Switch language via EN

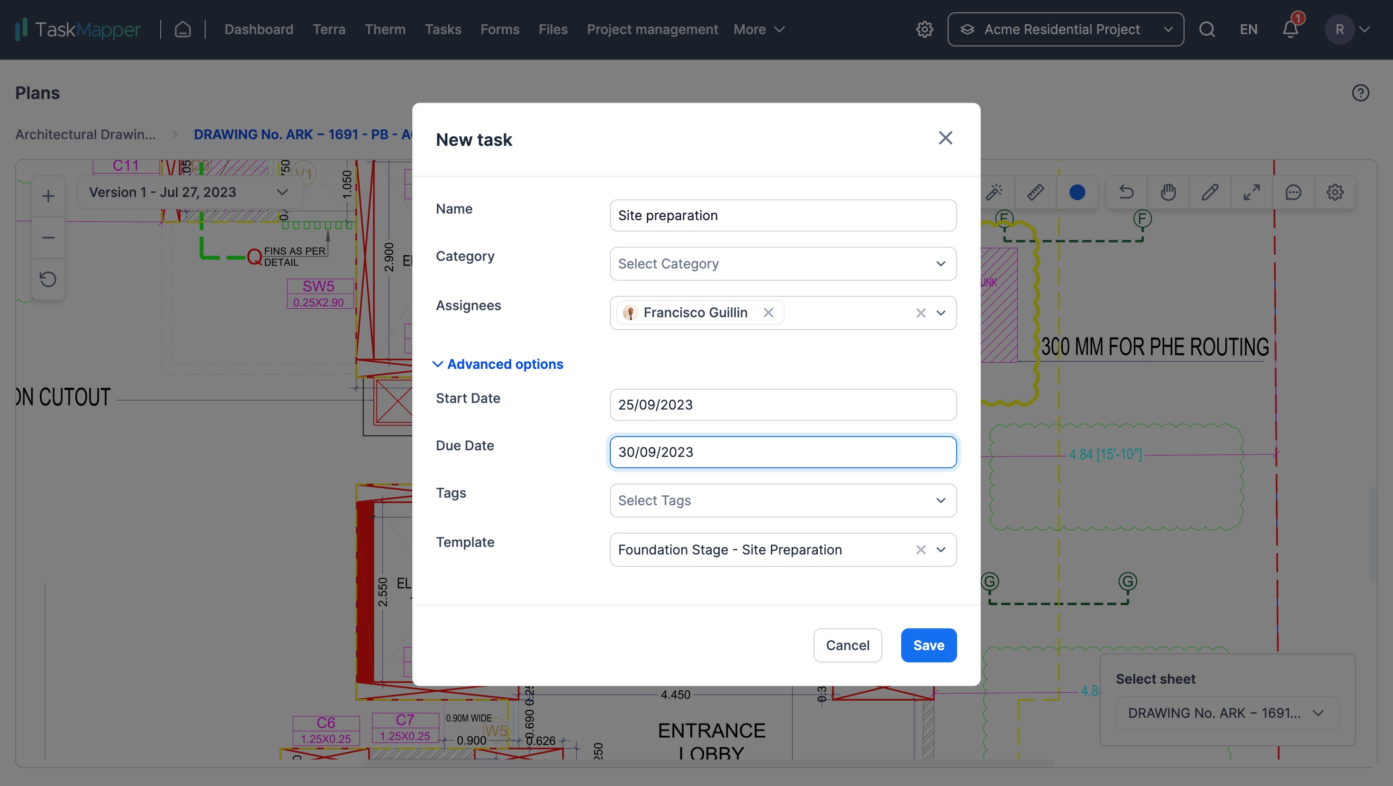1248,29
